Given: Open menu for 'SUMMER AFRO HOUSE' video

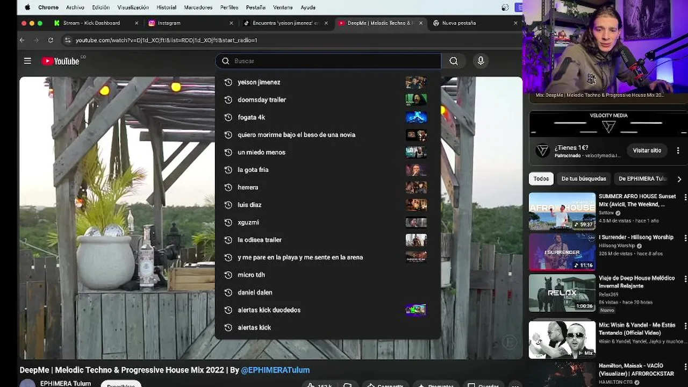Looking at the screenshot, I should [x=685, y=197].
